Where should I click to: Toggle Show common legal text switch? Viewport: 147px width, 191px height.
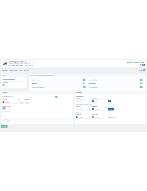click(57, 97)
